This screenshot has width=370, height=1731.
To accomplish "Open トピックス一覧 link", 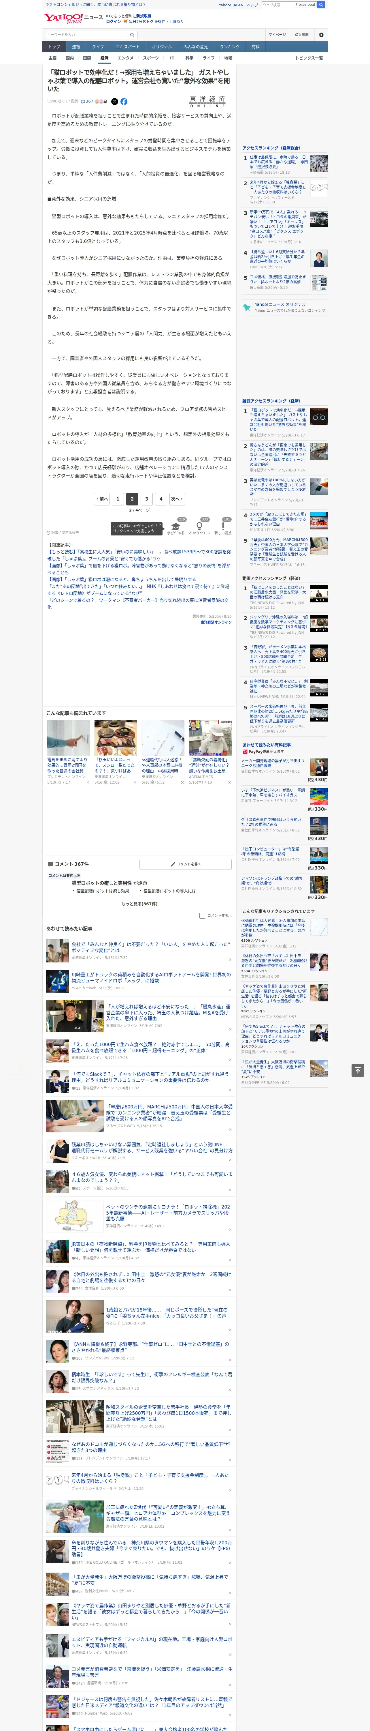I will (x=309, y=59).
